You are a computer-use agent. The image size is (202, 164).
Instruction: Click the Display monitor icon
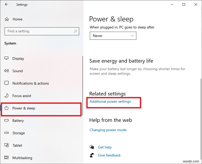[x=7, y=58]
